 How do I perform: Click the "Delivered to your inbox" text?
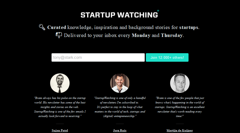point(90,35)
